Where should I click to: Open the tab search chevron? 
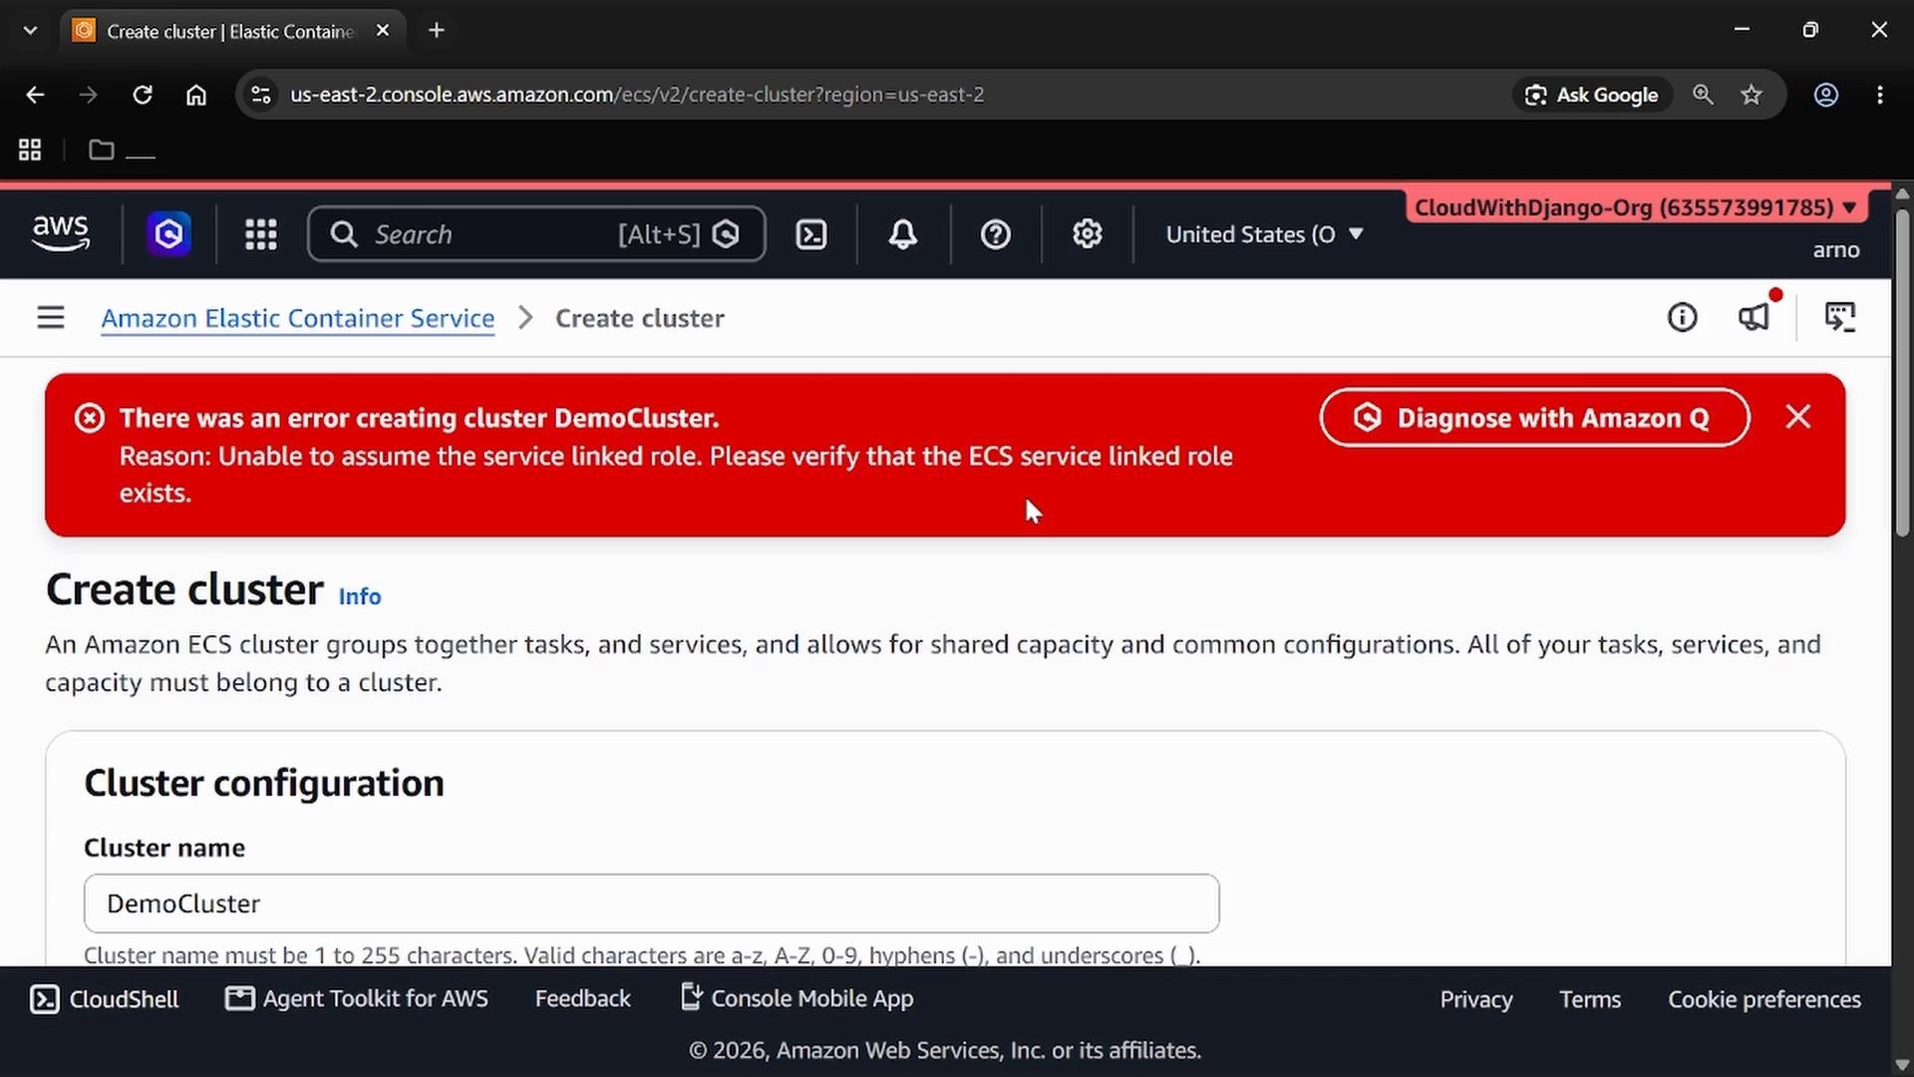click(x=30, y=30)
